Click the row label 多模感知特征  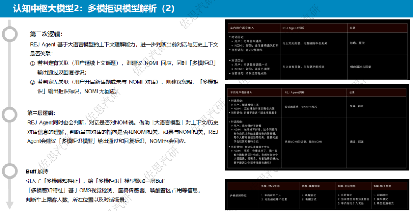(238, 195)
